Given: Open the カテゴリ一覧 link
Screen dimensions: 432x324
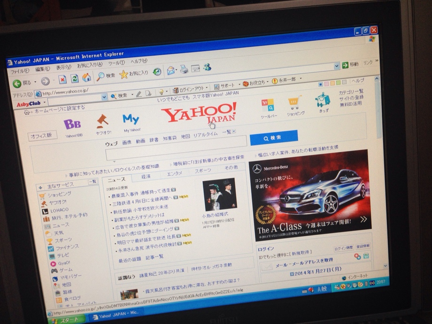Looking at the screenshot, I should [351, 92].
